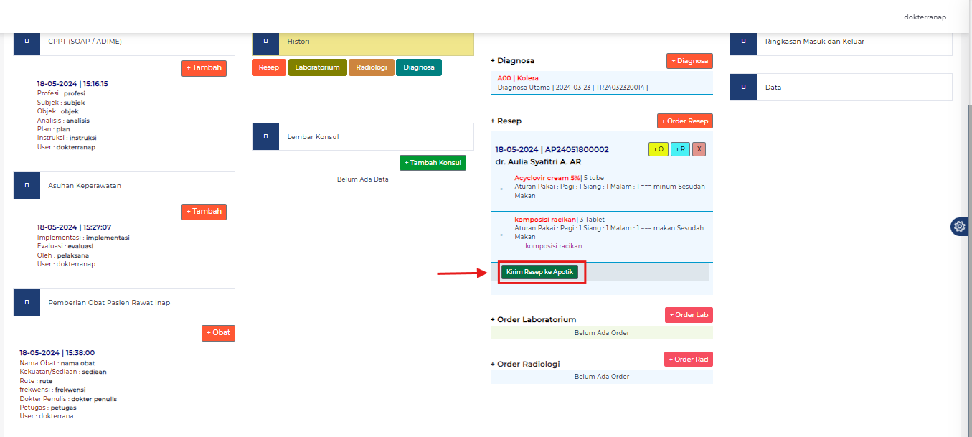Click the Pemberian Obat Pasien Rawat Inap icon

(26, 302)
